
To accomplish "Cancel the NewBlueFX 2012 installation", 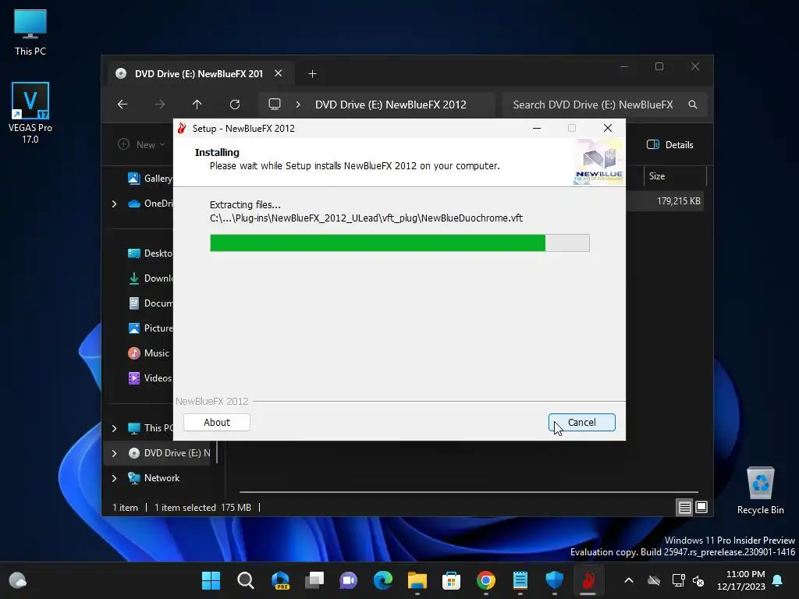I will click(x=581, y=422).
